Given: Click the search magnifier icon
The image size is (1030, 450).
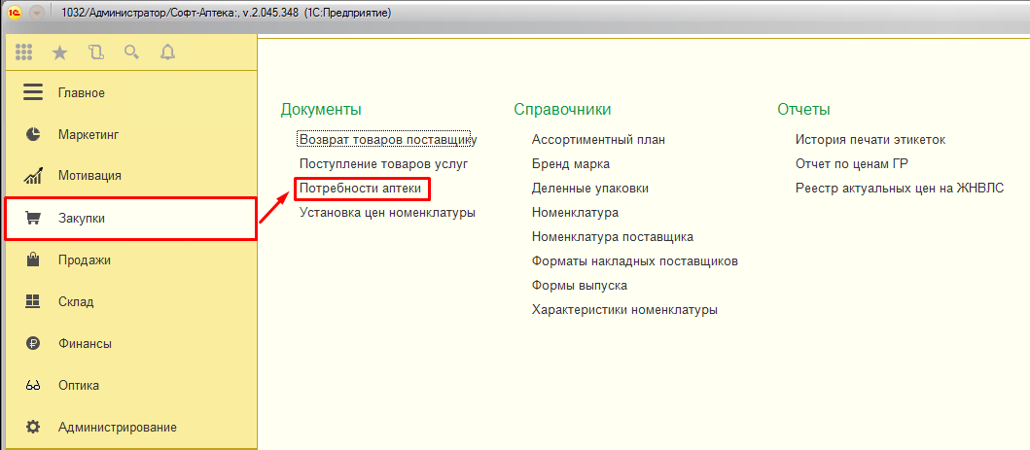Looking at the screenshot, I should click(131, 52).
